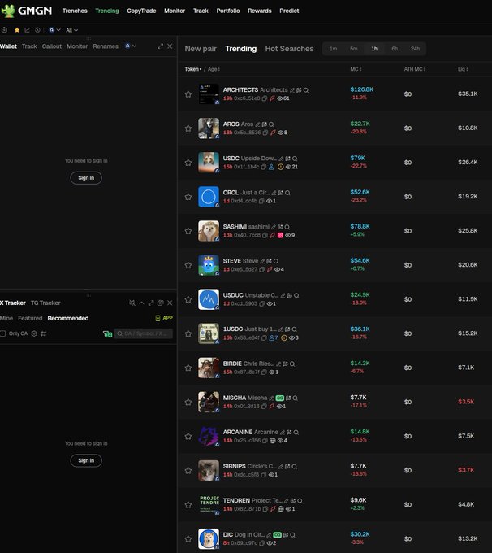
Task: Click the edit pencil icon on the ARCHITECTS row
Action: coord(292,90)
